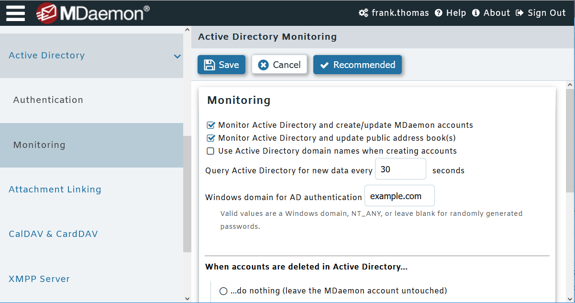The width and height of the screenshot is (575, 303).
Task: Click the 'Active Directory Monitoring' page title
Action: tap(267, 37)
